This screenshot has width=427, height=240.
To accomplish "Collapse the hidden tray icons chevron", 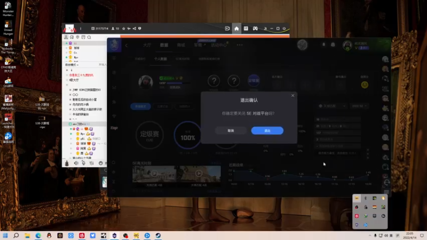I will [369, 236].
